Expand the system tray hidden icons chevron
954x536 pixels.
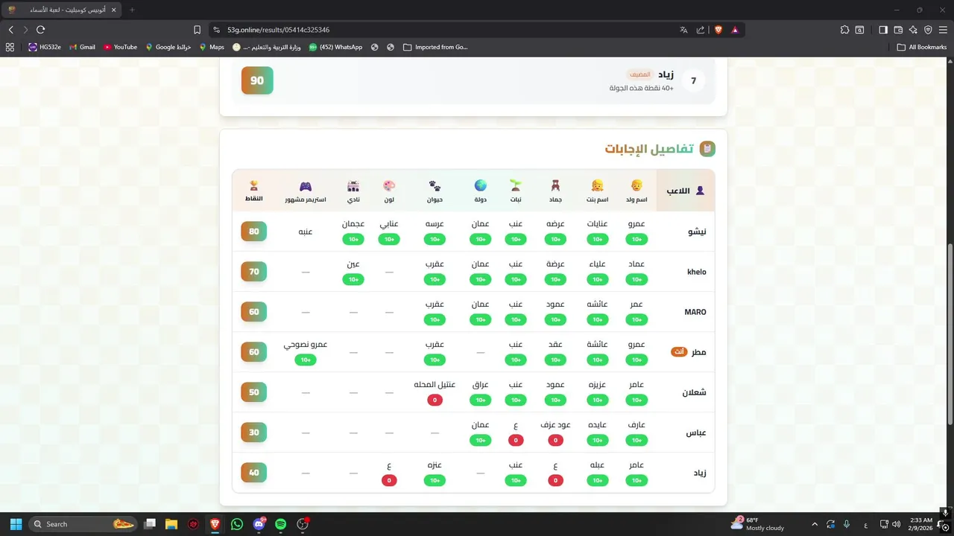(814, 524)
